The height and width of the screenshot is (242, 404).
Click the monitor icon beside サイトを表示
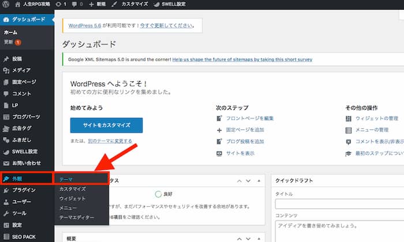coord(219,154)
